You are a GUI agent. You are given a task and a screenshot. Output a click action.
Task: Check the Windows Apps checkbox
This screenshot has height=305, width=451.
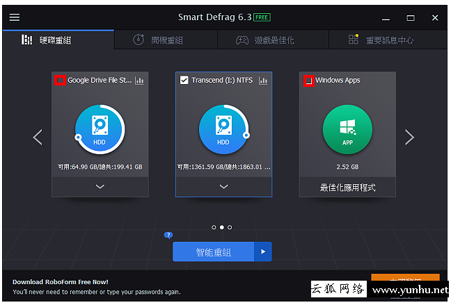point(308,81)
